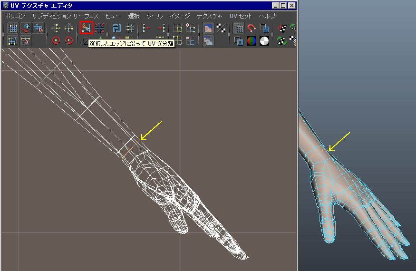Toggle pixel snap magnet

(251, 28)
